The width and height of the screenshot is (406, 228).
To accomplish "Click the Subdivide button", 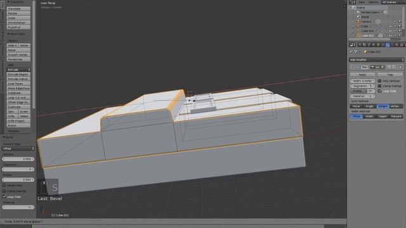I will [18, 93].
